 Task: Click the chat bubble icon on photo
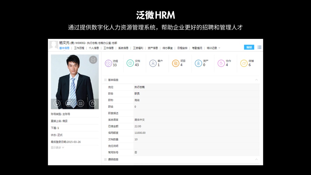(x=57, y=103)
